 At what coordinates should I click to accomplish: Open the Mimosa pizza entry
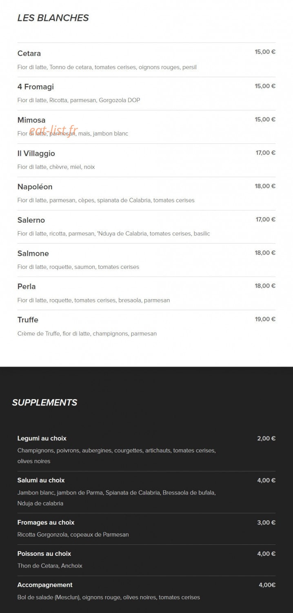click(31, 120)
